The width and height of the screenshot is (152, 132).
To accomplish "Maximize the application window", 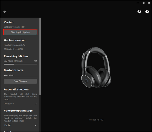I will [144, 3].
